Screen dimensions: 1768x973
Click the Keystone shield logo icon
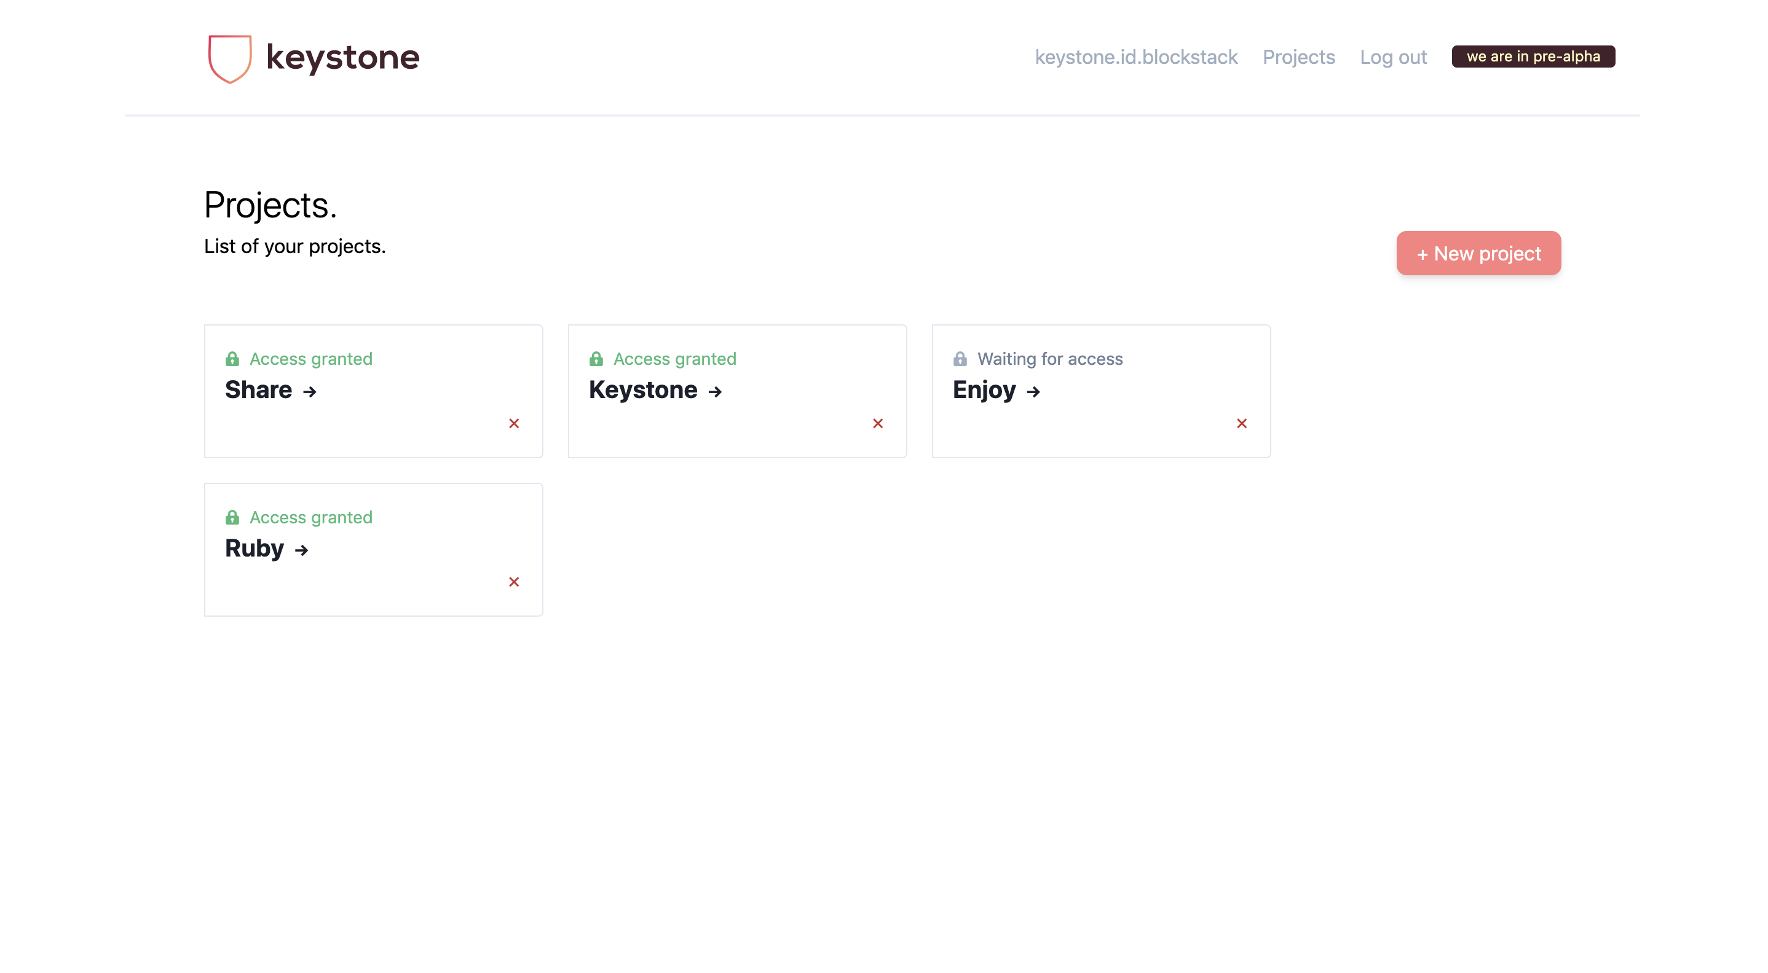[x=230, y=58]
